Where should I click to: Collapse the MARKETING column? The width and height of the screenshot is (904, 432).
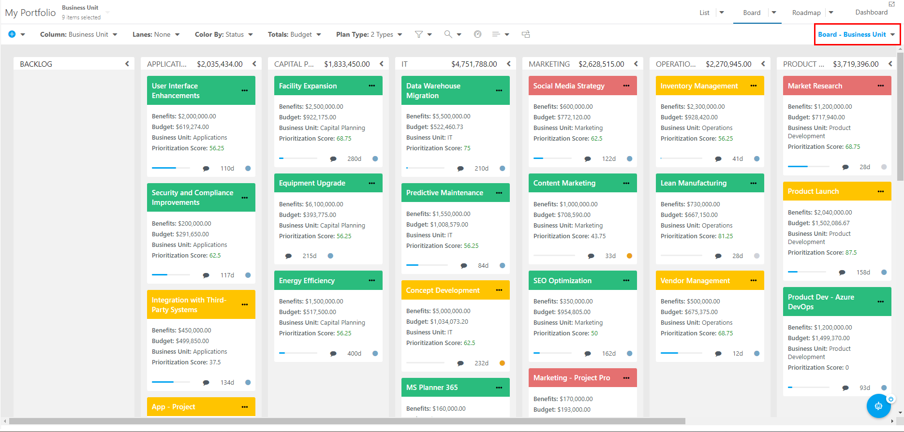tap(636, 64)
